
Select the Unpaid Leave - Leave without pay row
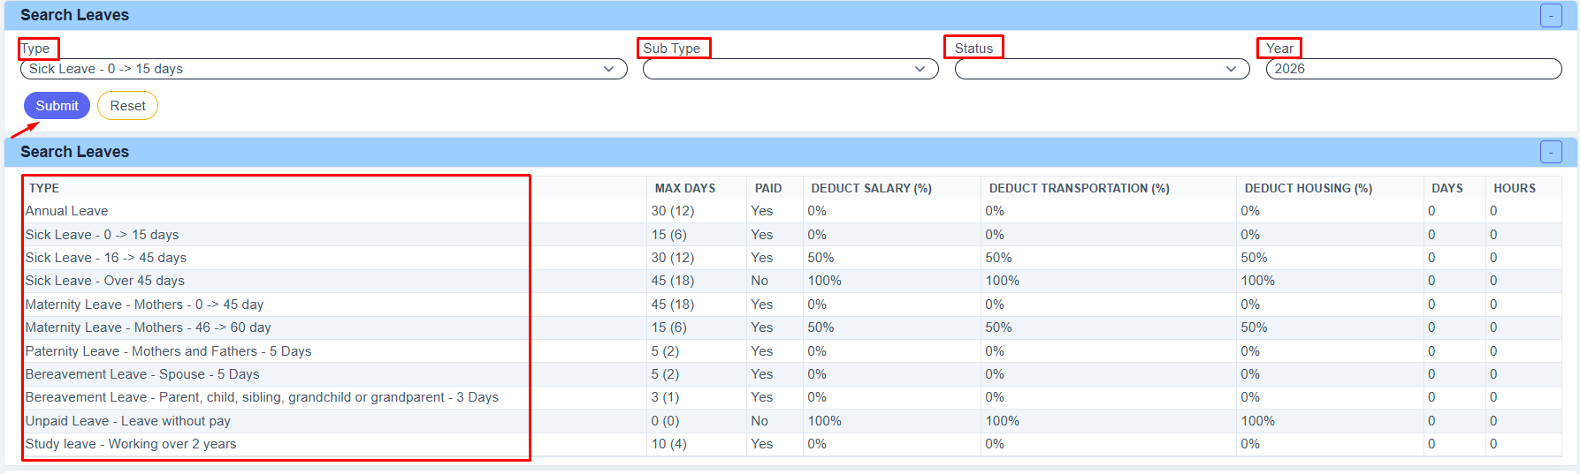791,421
